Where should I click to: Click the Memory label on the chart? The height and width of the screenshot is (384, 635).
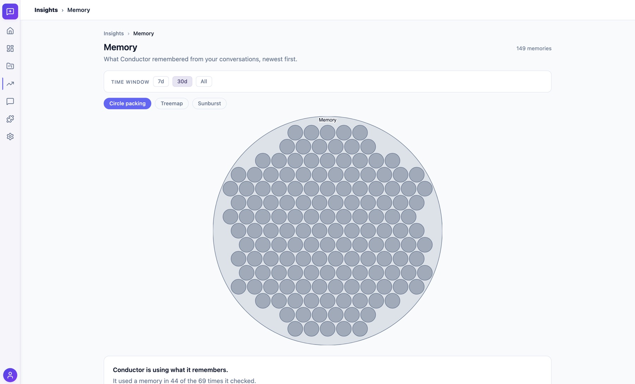click(x=327, y=120)
